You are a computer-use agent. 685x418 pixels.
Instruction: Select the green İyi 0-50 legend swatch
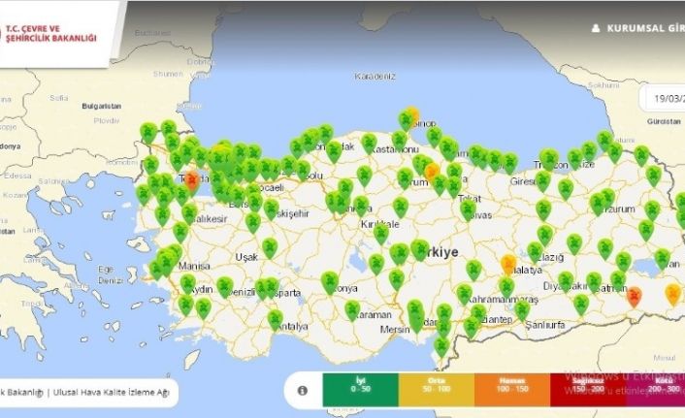tap(359, 390)
